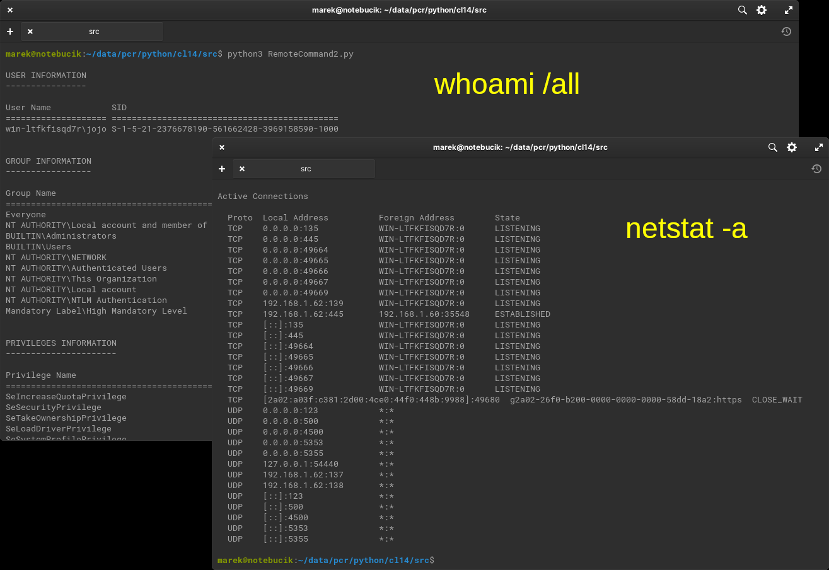Click the python3 RemoteCommand2.py command line
The image size is (829, 570).
290,54
